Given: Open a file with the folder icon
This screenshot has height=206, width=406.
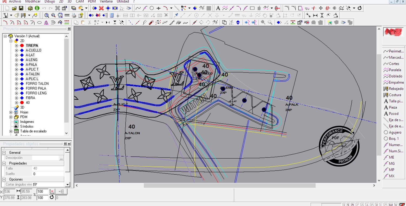Looking at the screenshot, I should (14, 8).
